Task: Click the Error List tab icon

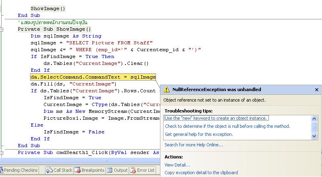Action: click(x=133, y=171)
